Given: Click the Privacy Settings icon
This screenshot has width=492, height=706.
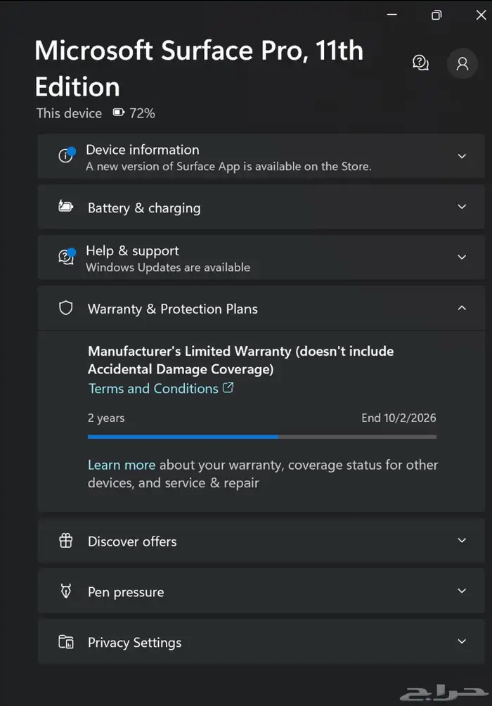Looking at the screenshot, I should 65,642.
